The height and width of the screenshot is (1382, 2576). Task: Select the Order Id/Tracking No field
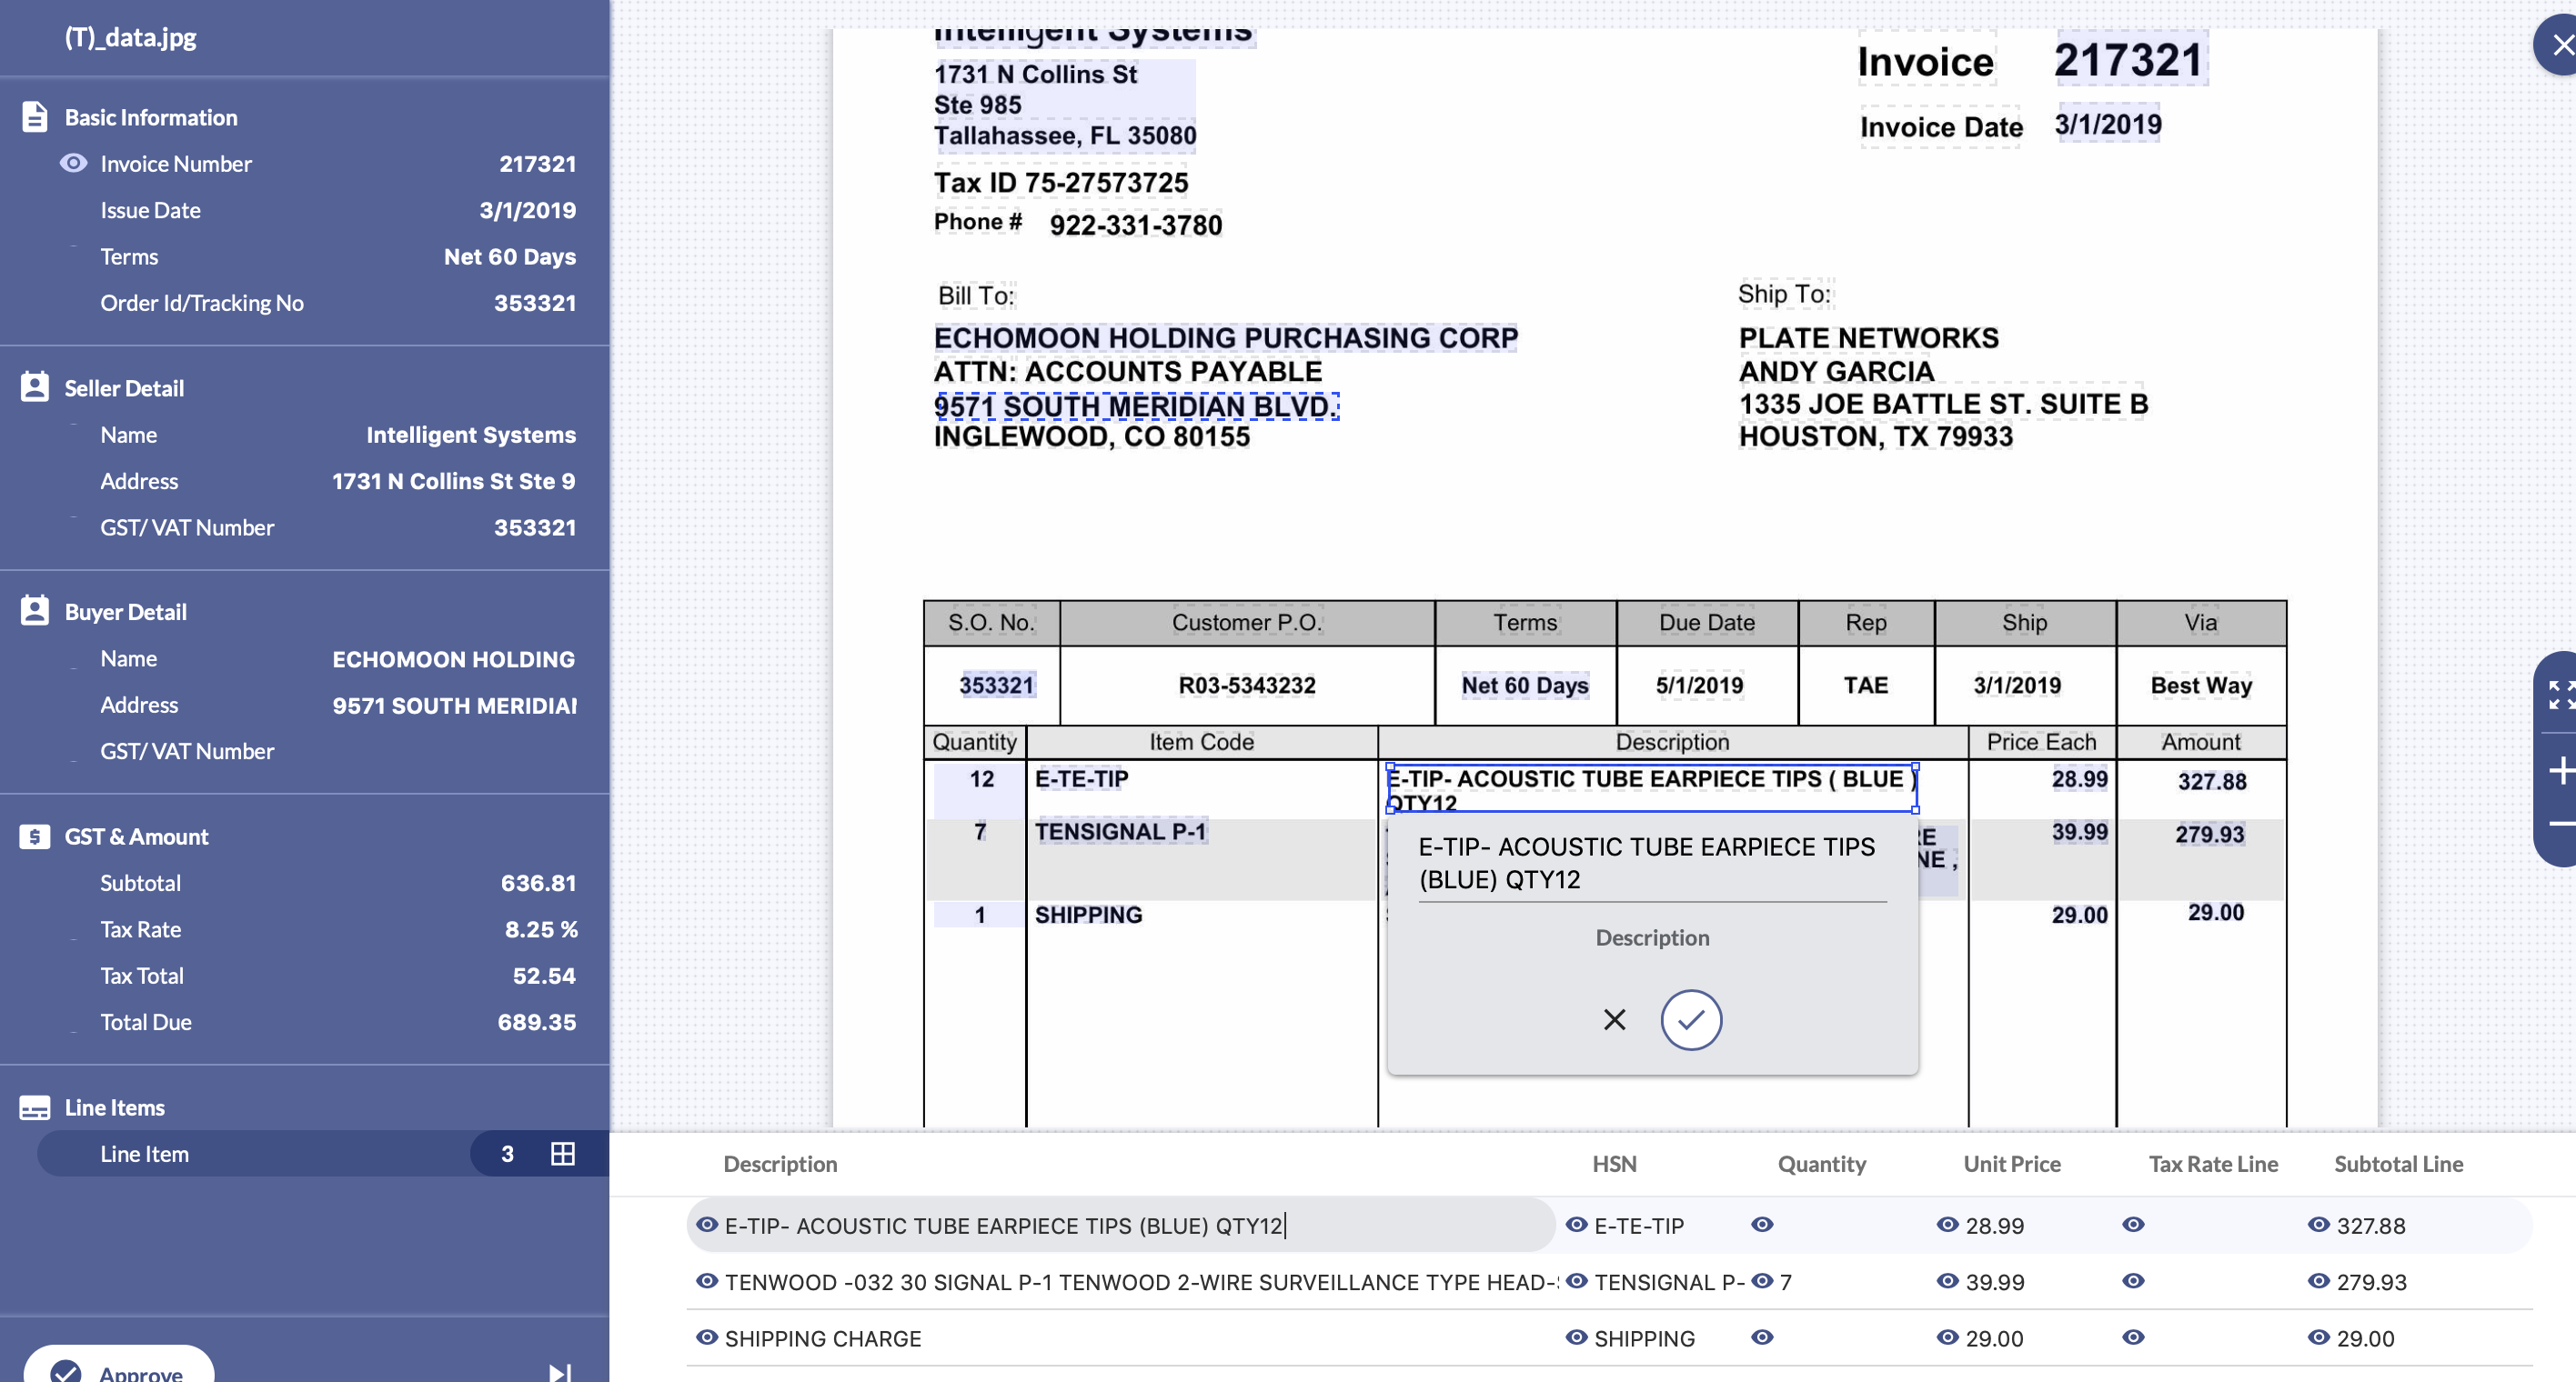point(338,303)
